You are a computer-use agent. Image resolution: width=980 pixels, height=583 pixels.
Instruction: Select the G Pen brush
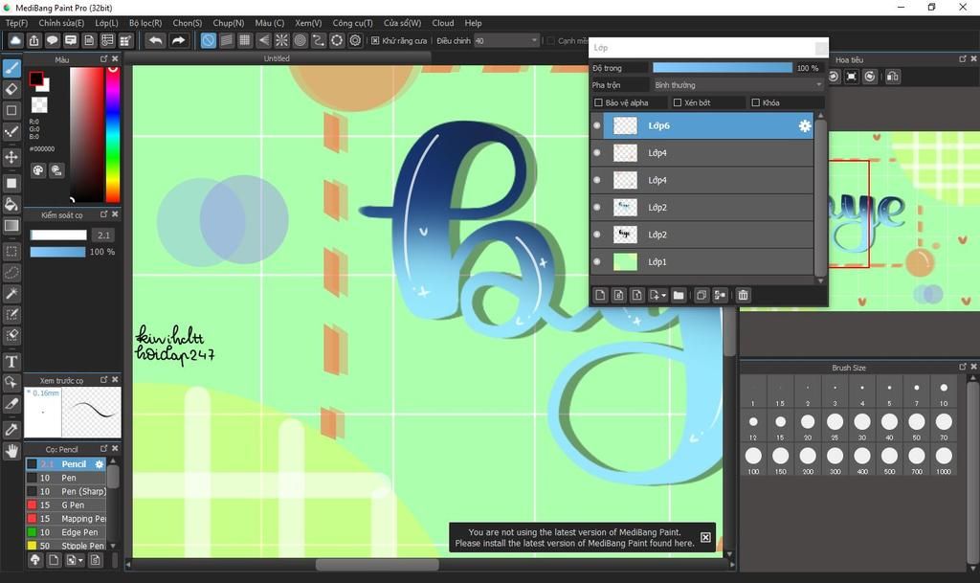coord(66,505)
